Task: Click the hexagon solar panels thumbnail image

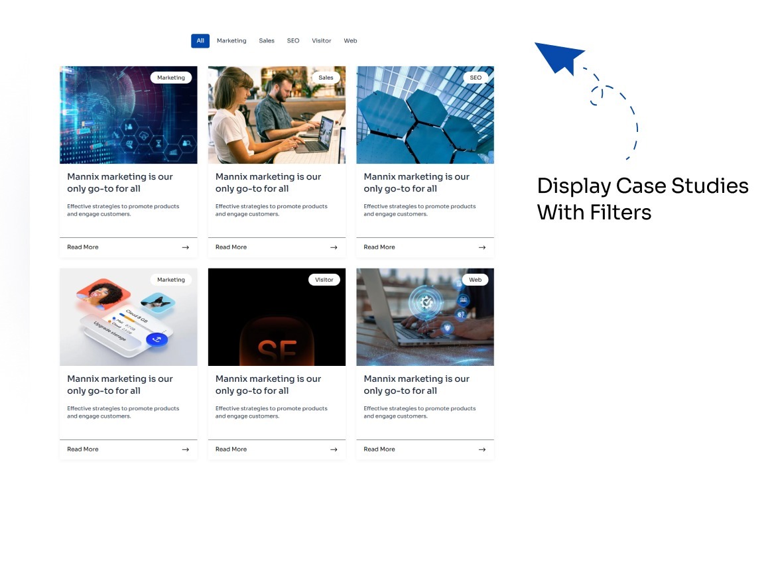Action: coord(424,114)
